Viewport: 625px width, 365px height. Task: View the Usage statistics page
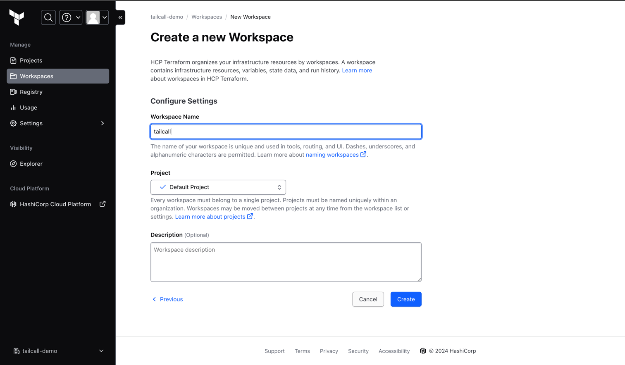click(28, 107)
